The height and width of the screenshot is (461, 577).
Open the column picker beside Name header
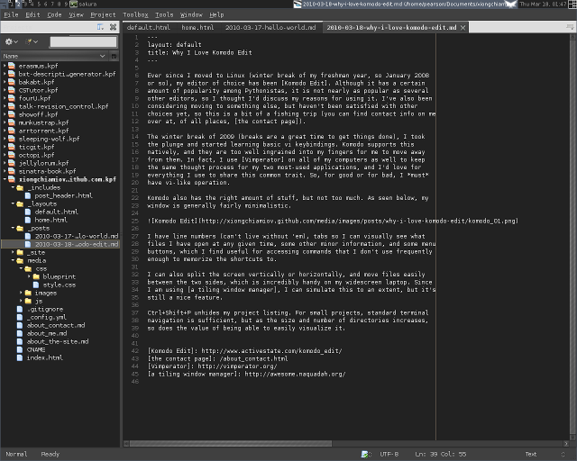pos(114,56)
